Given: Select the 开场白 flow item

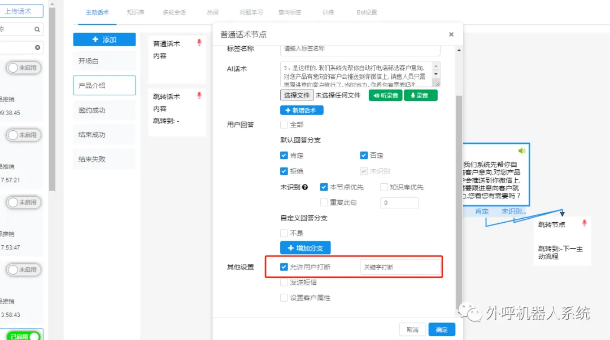Looking at the screenshot, I should click(104, 61).
